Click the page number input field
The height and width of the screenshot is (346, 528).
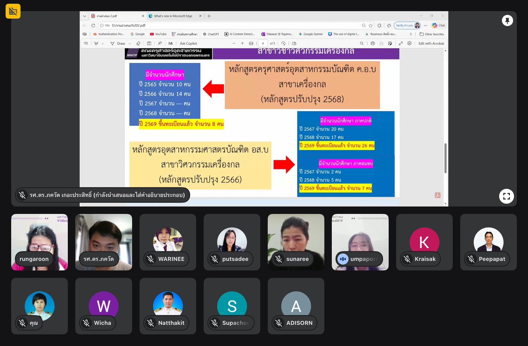click(x=263, y=43)
